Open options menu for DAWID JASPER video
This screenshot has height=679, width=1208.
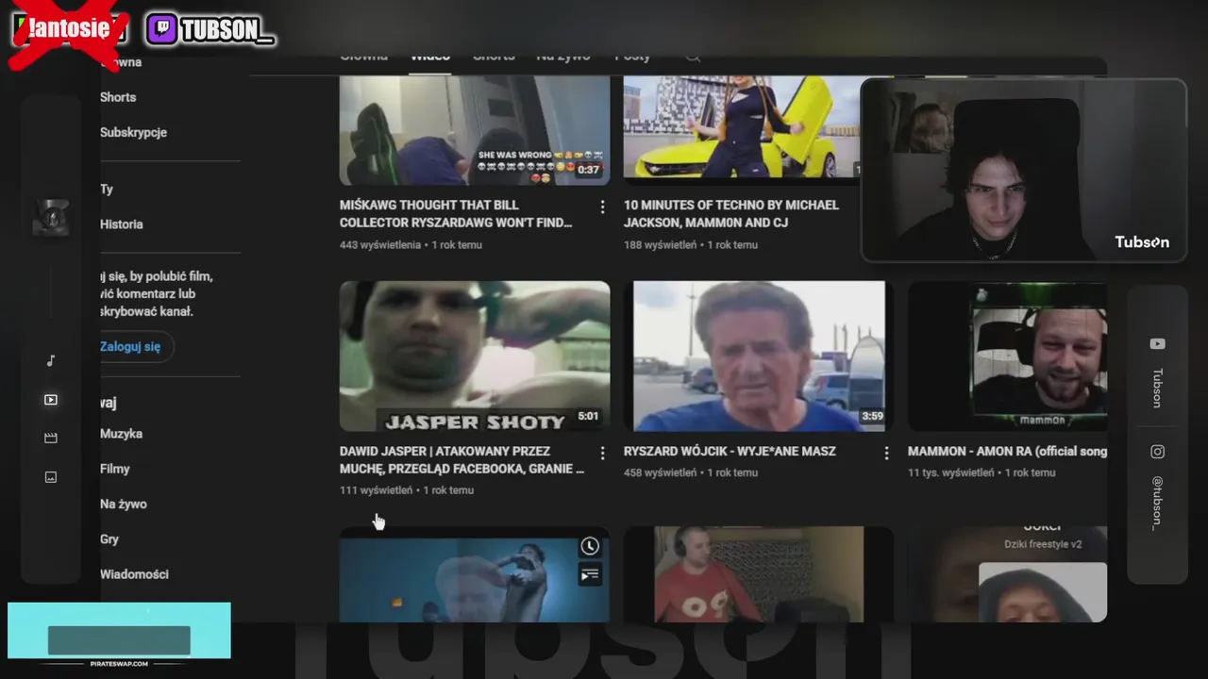602,454
